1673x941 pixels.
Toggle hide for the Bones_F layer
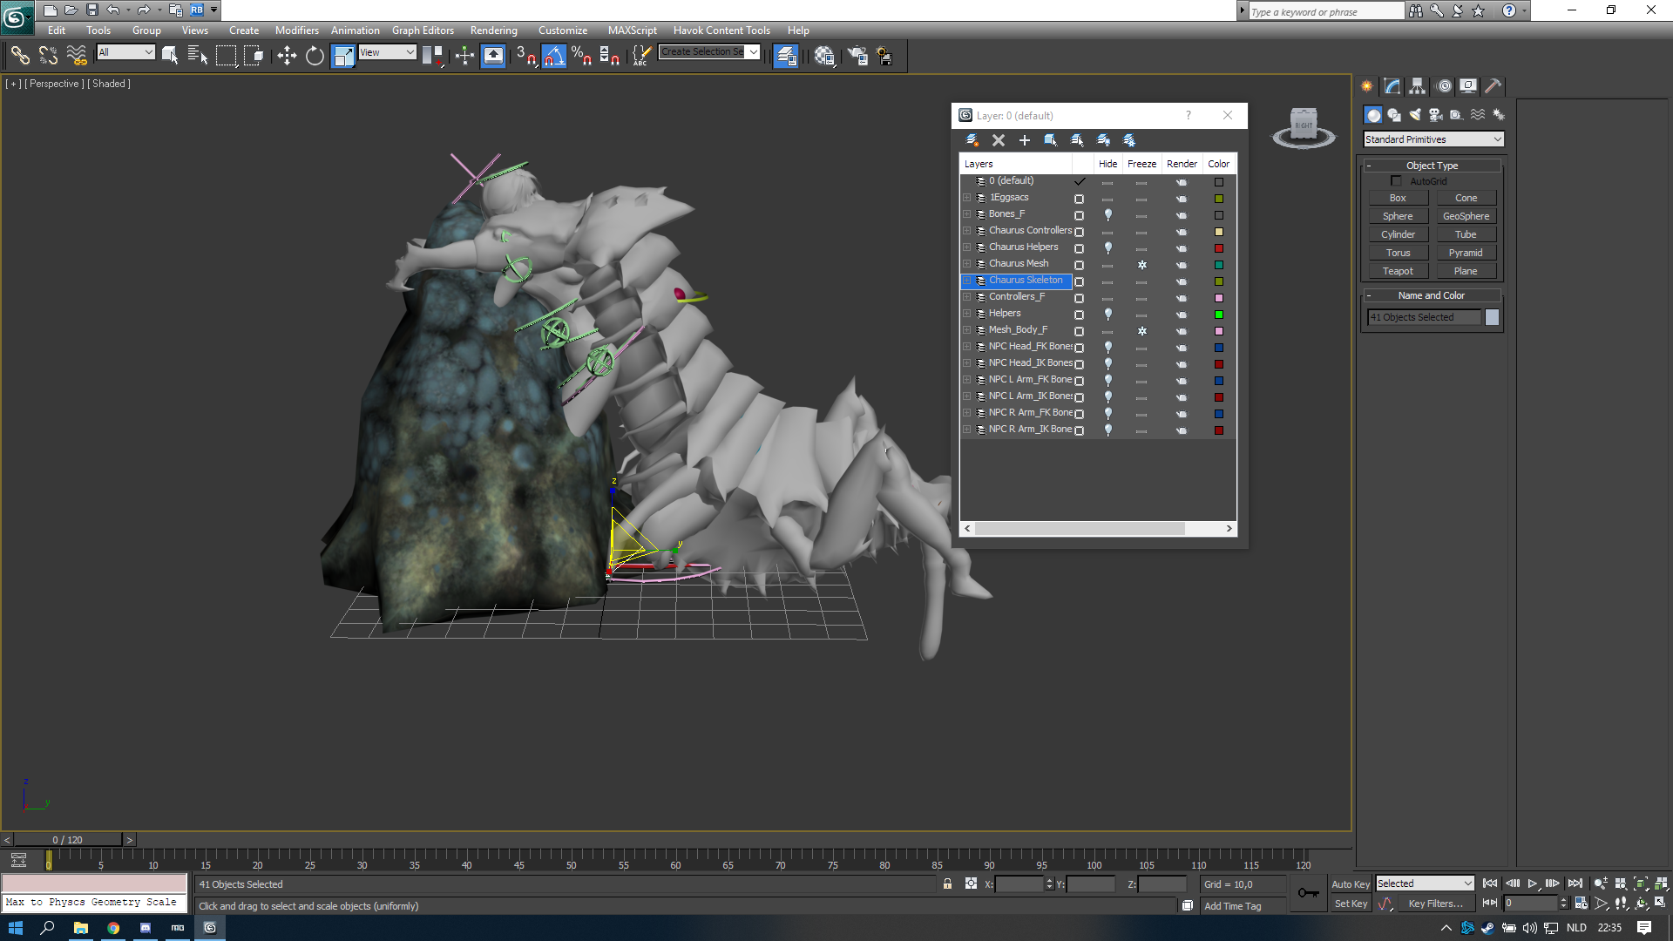(1107, 214)
